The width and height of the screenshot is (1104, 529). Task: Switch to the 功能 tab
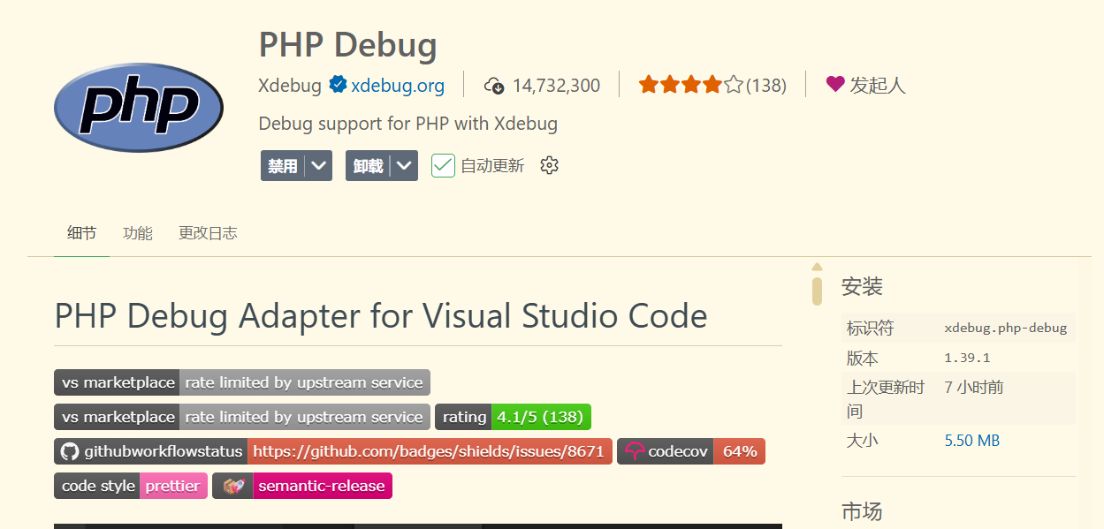coord(138,233)
